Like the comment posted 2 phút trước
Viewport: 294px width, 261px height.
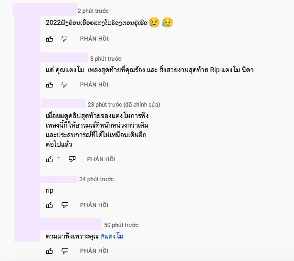pyautogui.click(x=50, y=39)
